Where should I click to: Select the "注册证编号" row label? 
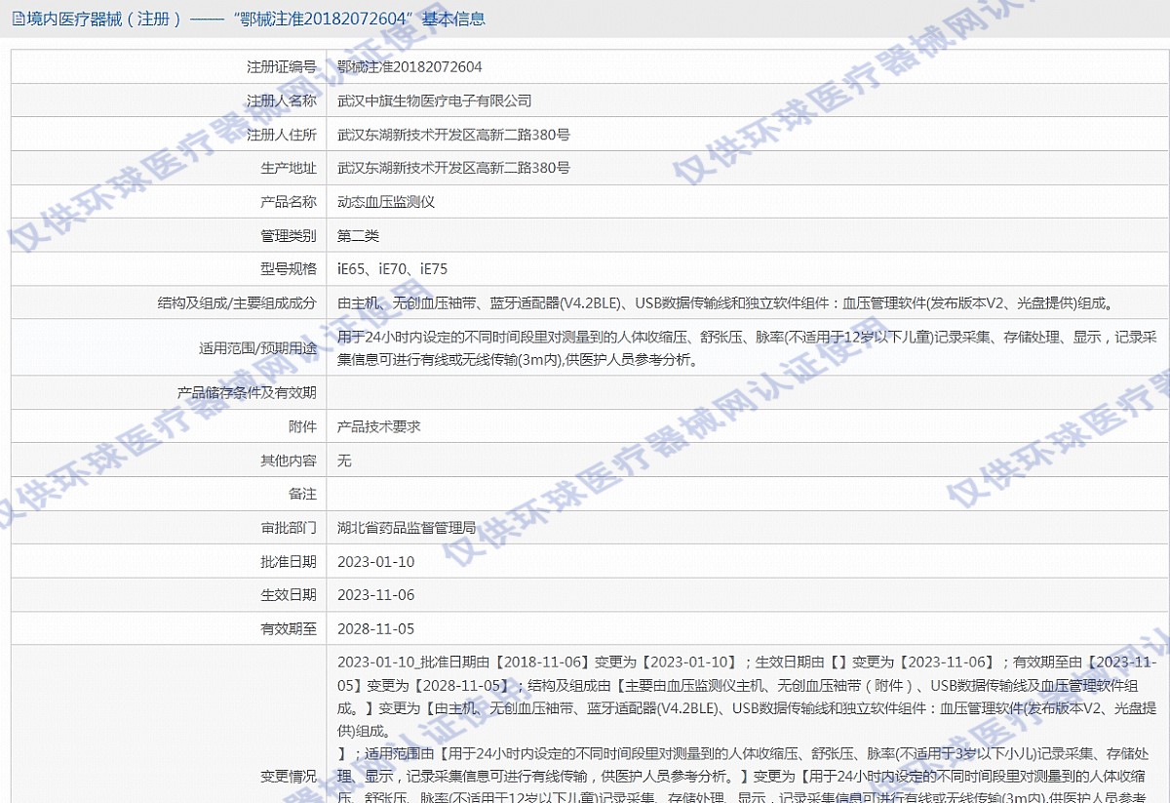(282, 67)
